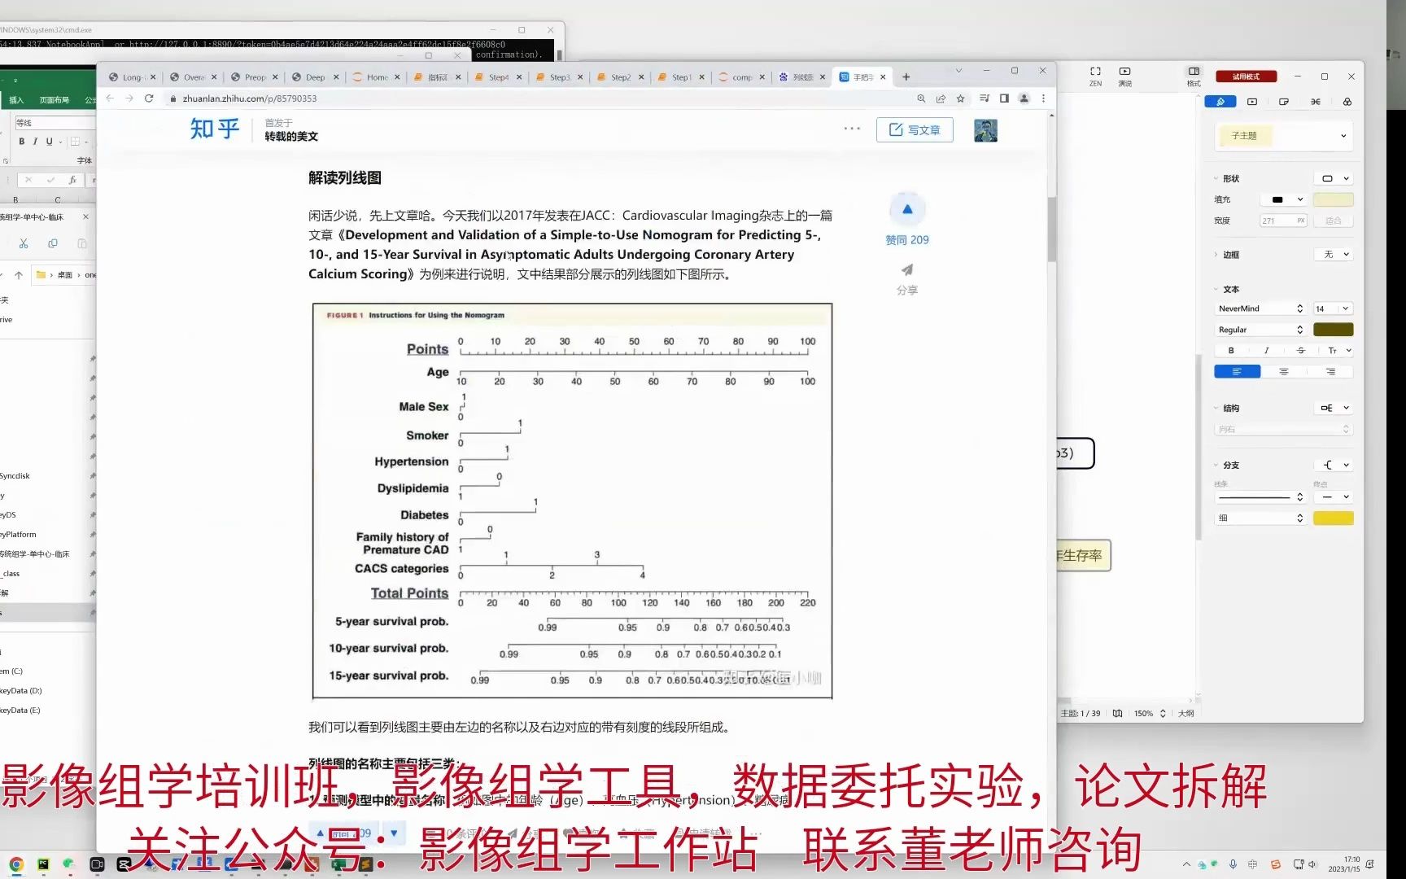Open the theme colors tab in XMind panel

point(1347,102)
